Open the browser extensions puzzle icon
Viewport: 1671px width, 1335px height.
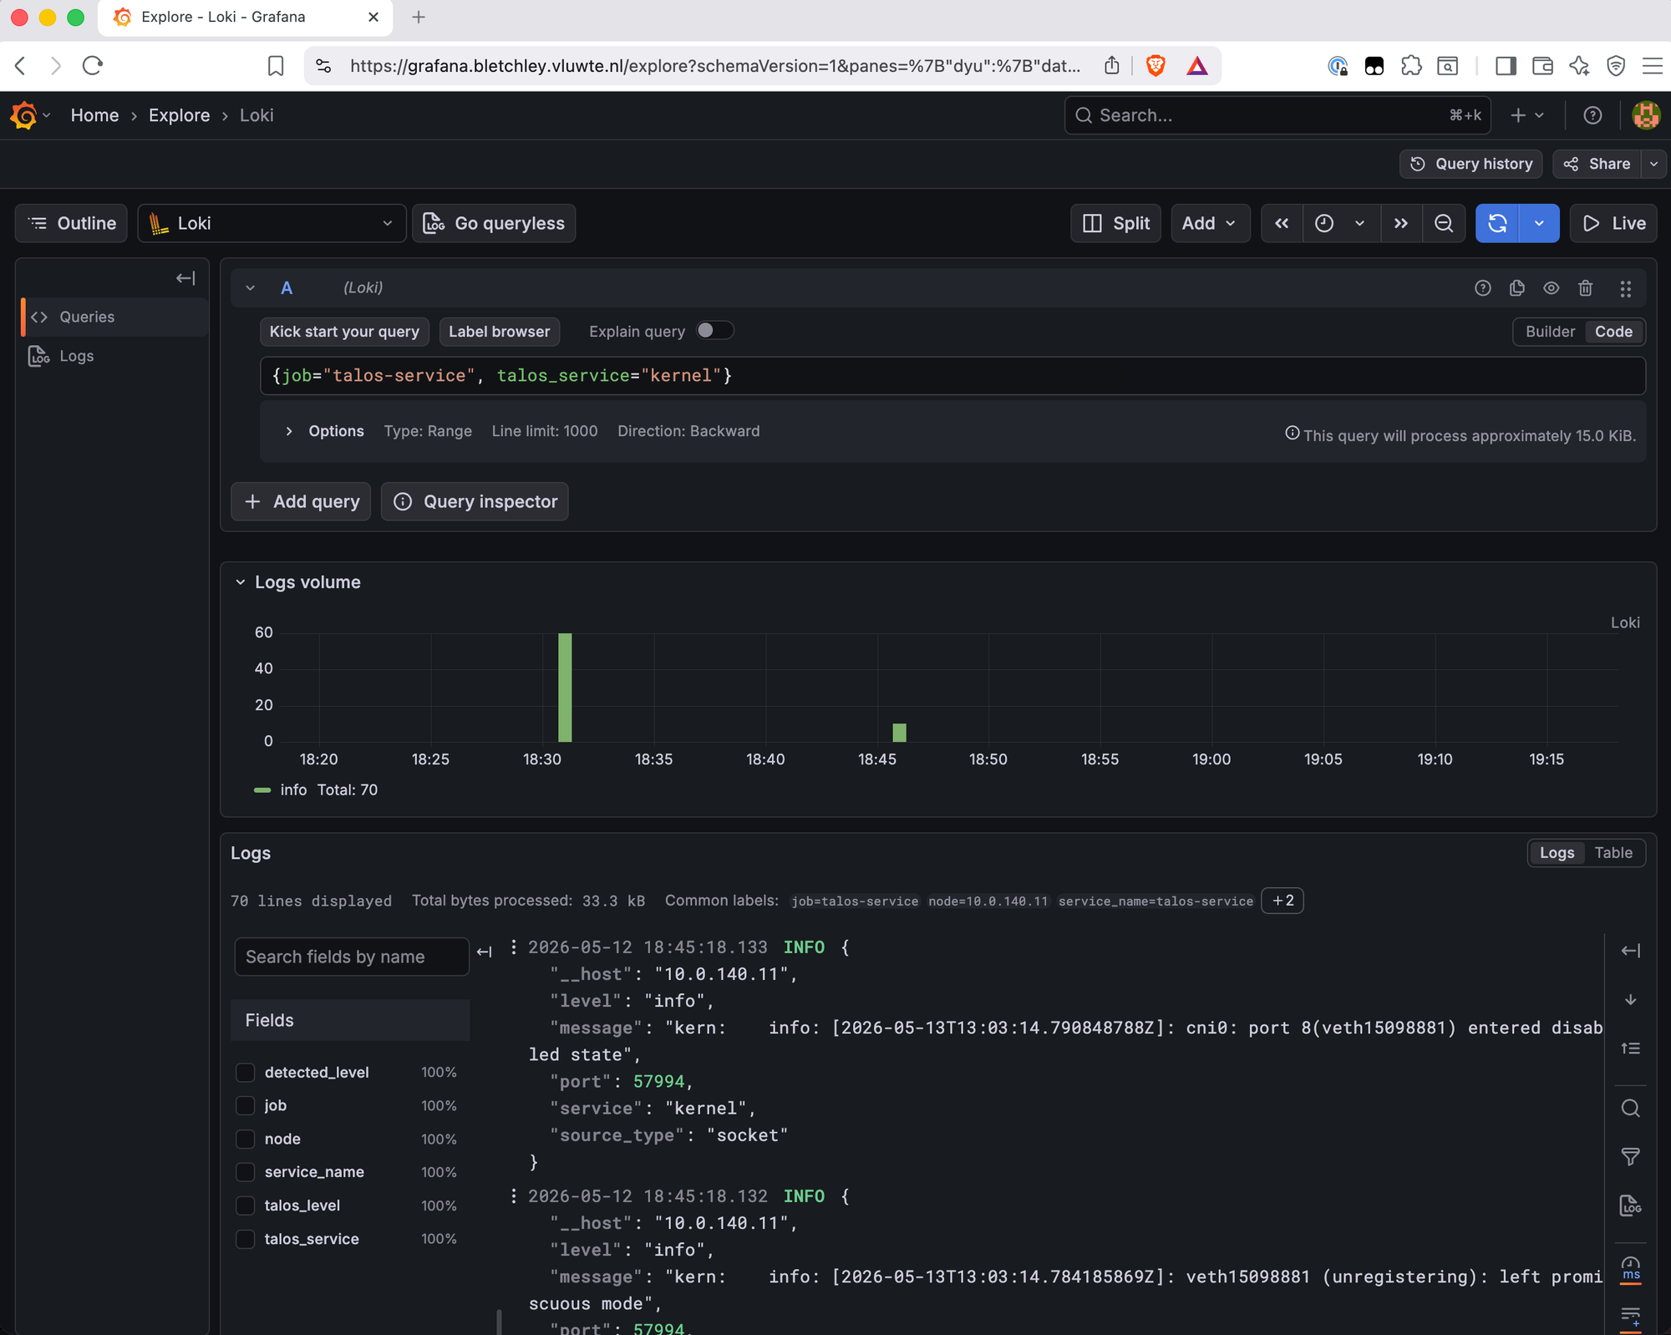1411,65
